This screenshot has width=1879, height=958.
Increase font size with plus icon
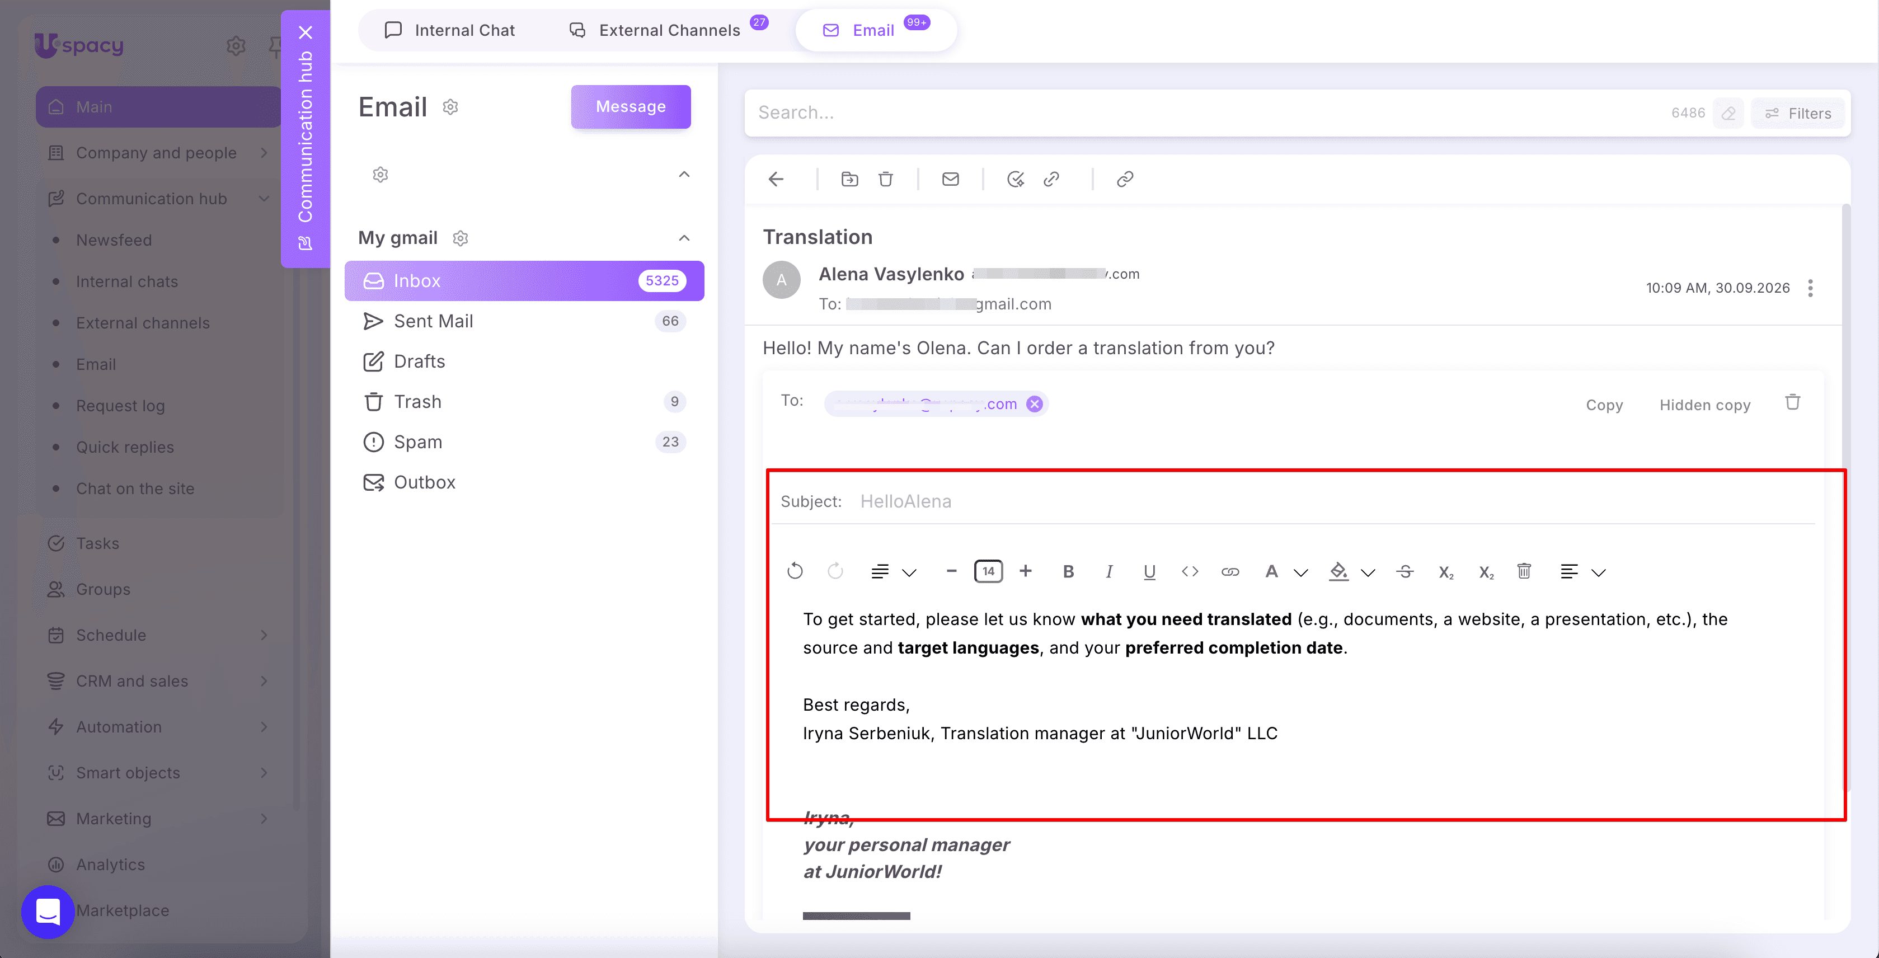pos(1026,571)
